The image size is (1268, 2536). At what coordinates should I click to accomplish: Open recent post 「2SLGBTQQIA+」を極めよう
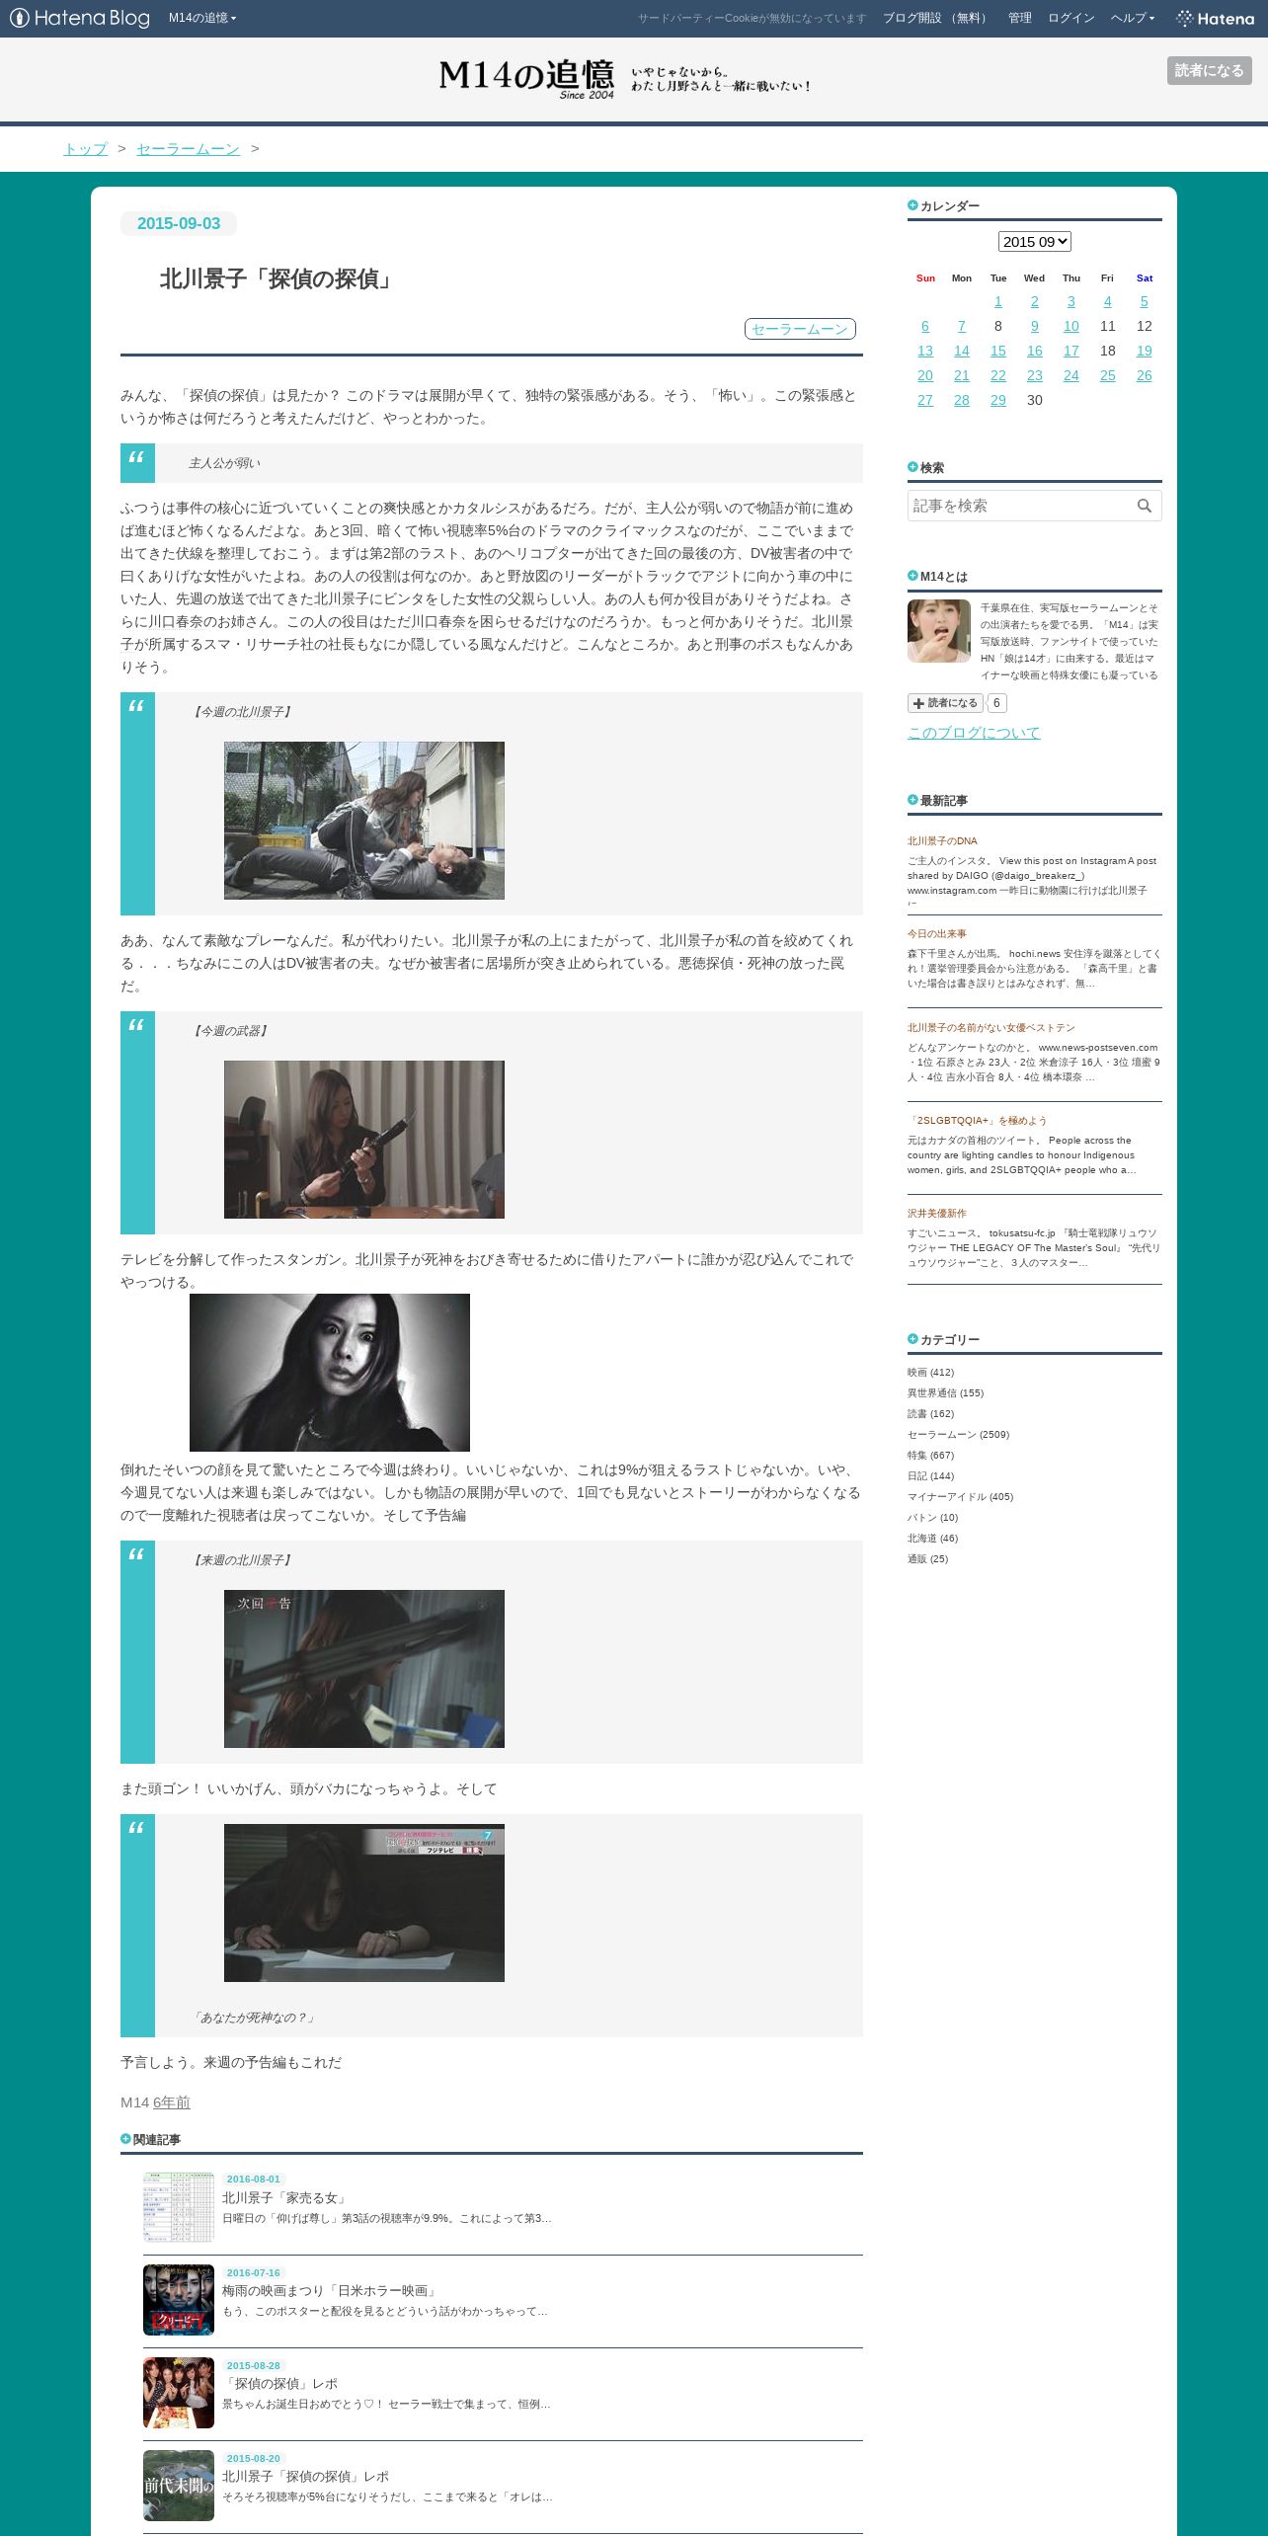(x=977, y=1121)
